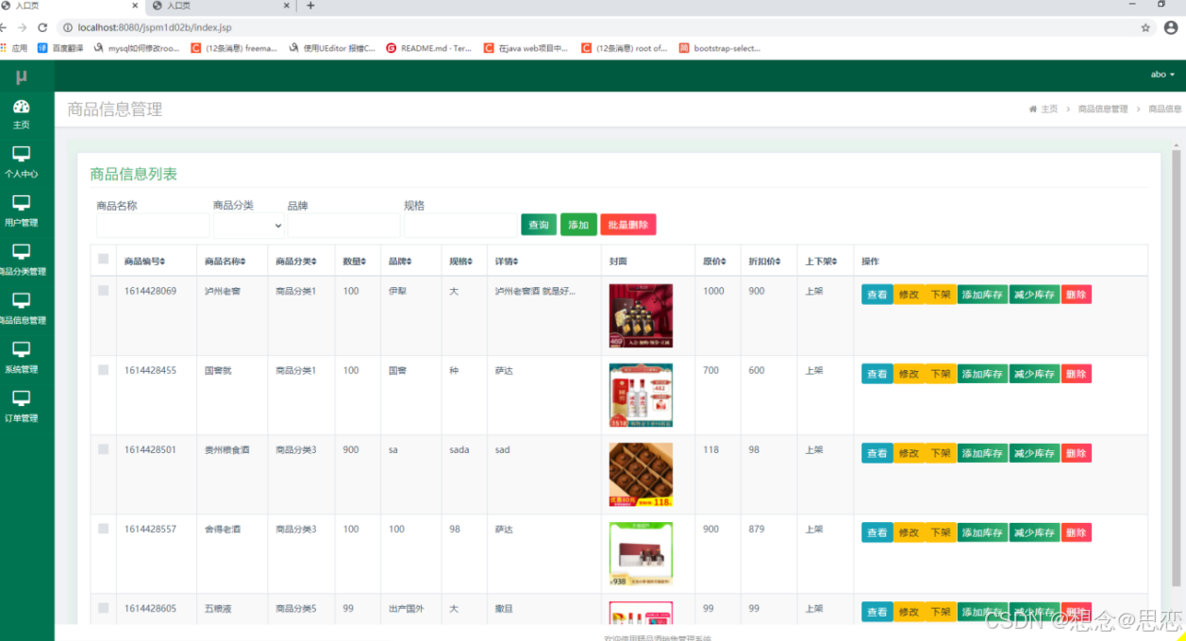Click product number 1614428557
The width and height of the screenshot is (1186, 641).
(150, 529)
